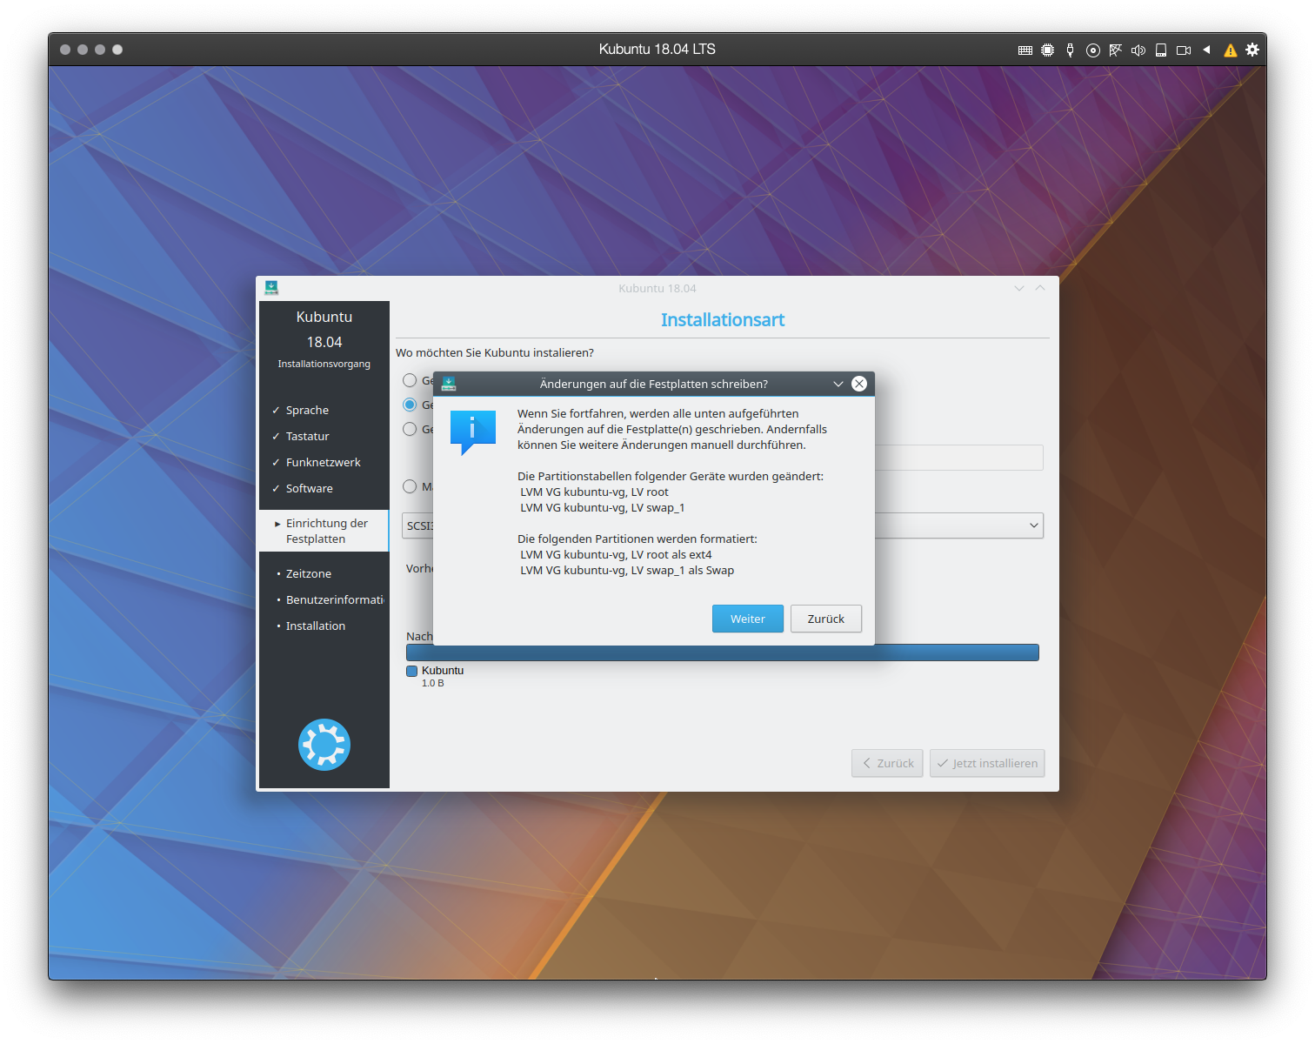Click Zurück in the confirmation dialog
1315x1044 pixels.
click(826, 619)
